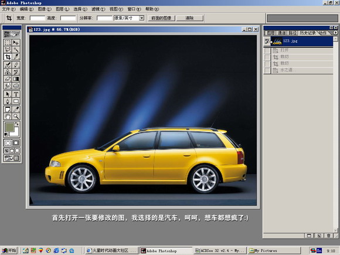Click the 前面的图像 (Front Image) button
340x255 pixels.
click(x=161, y=18)
